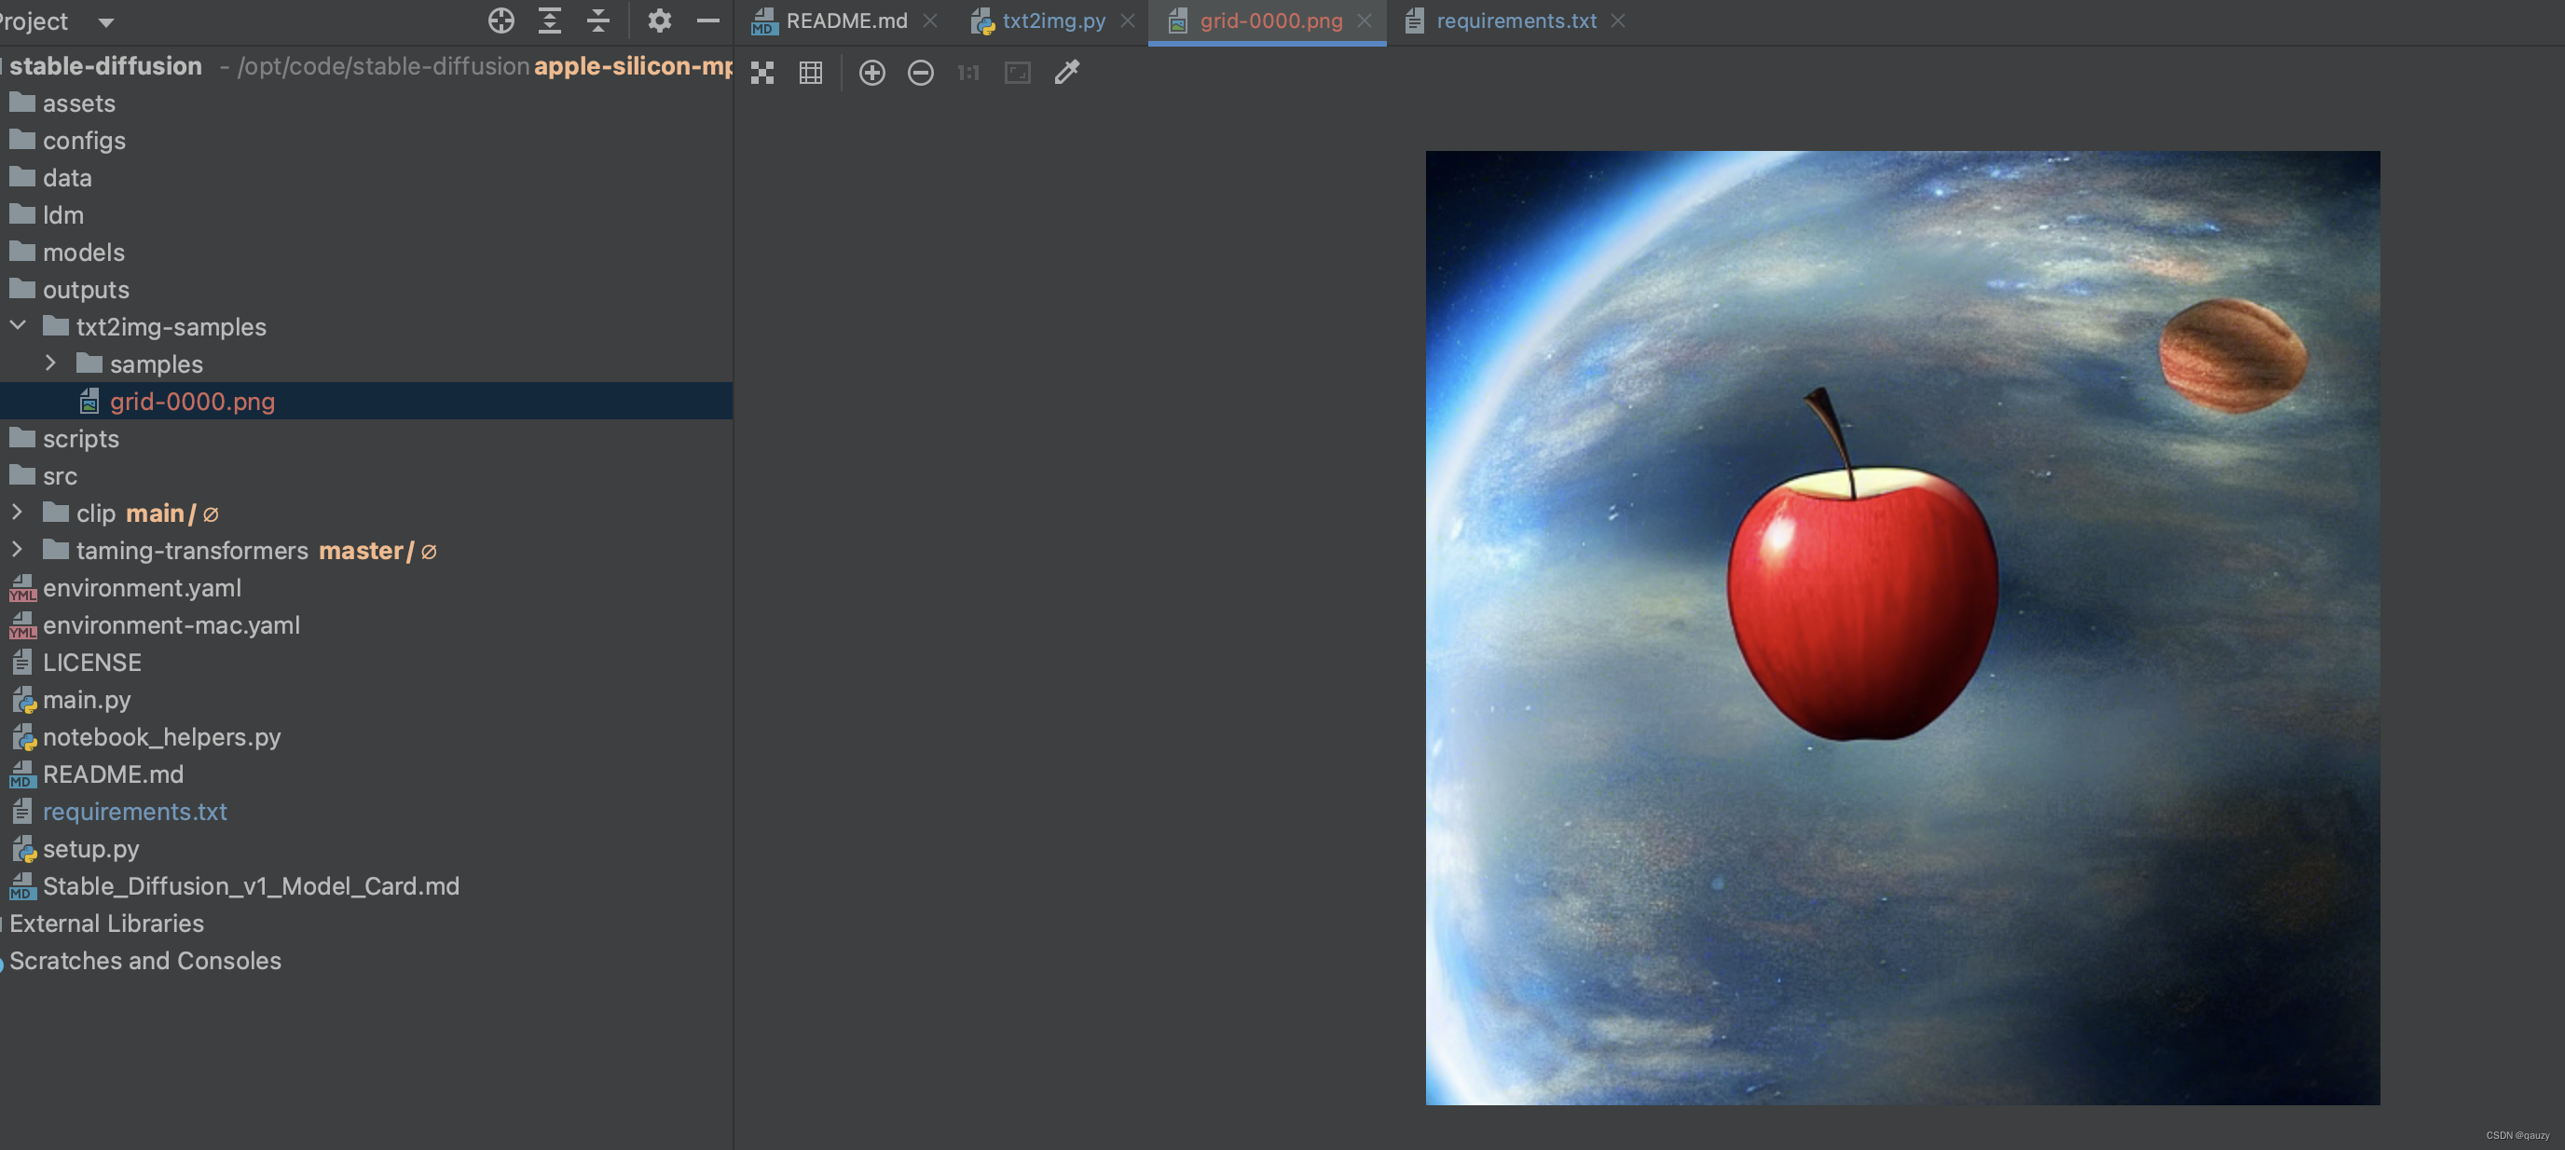Open the Project view dropdown

[x=105, y=21]
